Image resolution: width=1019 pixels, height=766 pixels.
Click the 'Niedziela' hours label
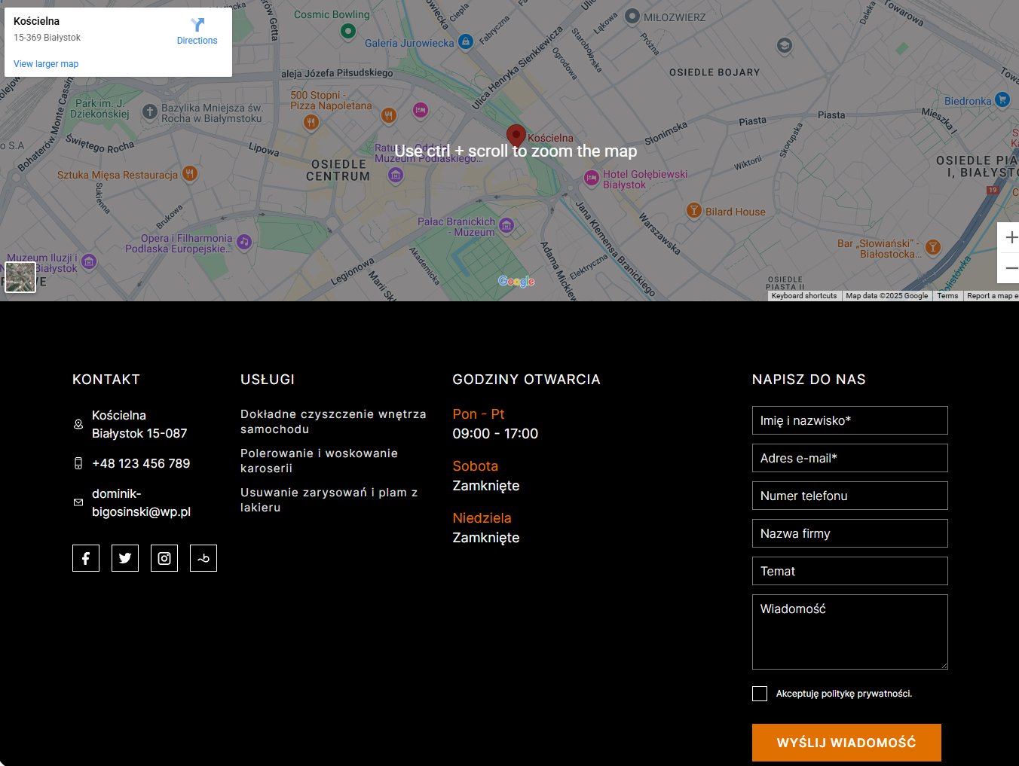coord(482,518)
